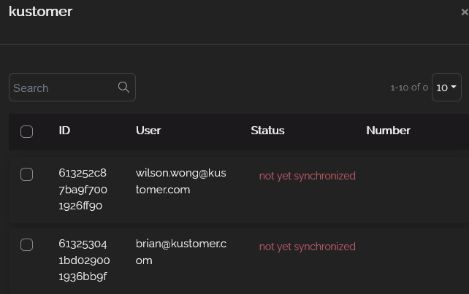This screenshot has width=469, height=294.
Task: Focus the Search input field
Action: tap(72, 88)
